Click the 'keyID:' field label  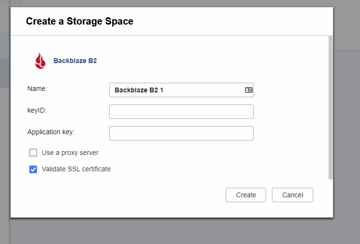point(37,110)
